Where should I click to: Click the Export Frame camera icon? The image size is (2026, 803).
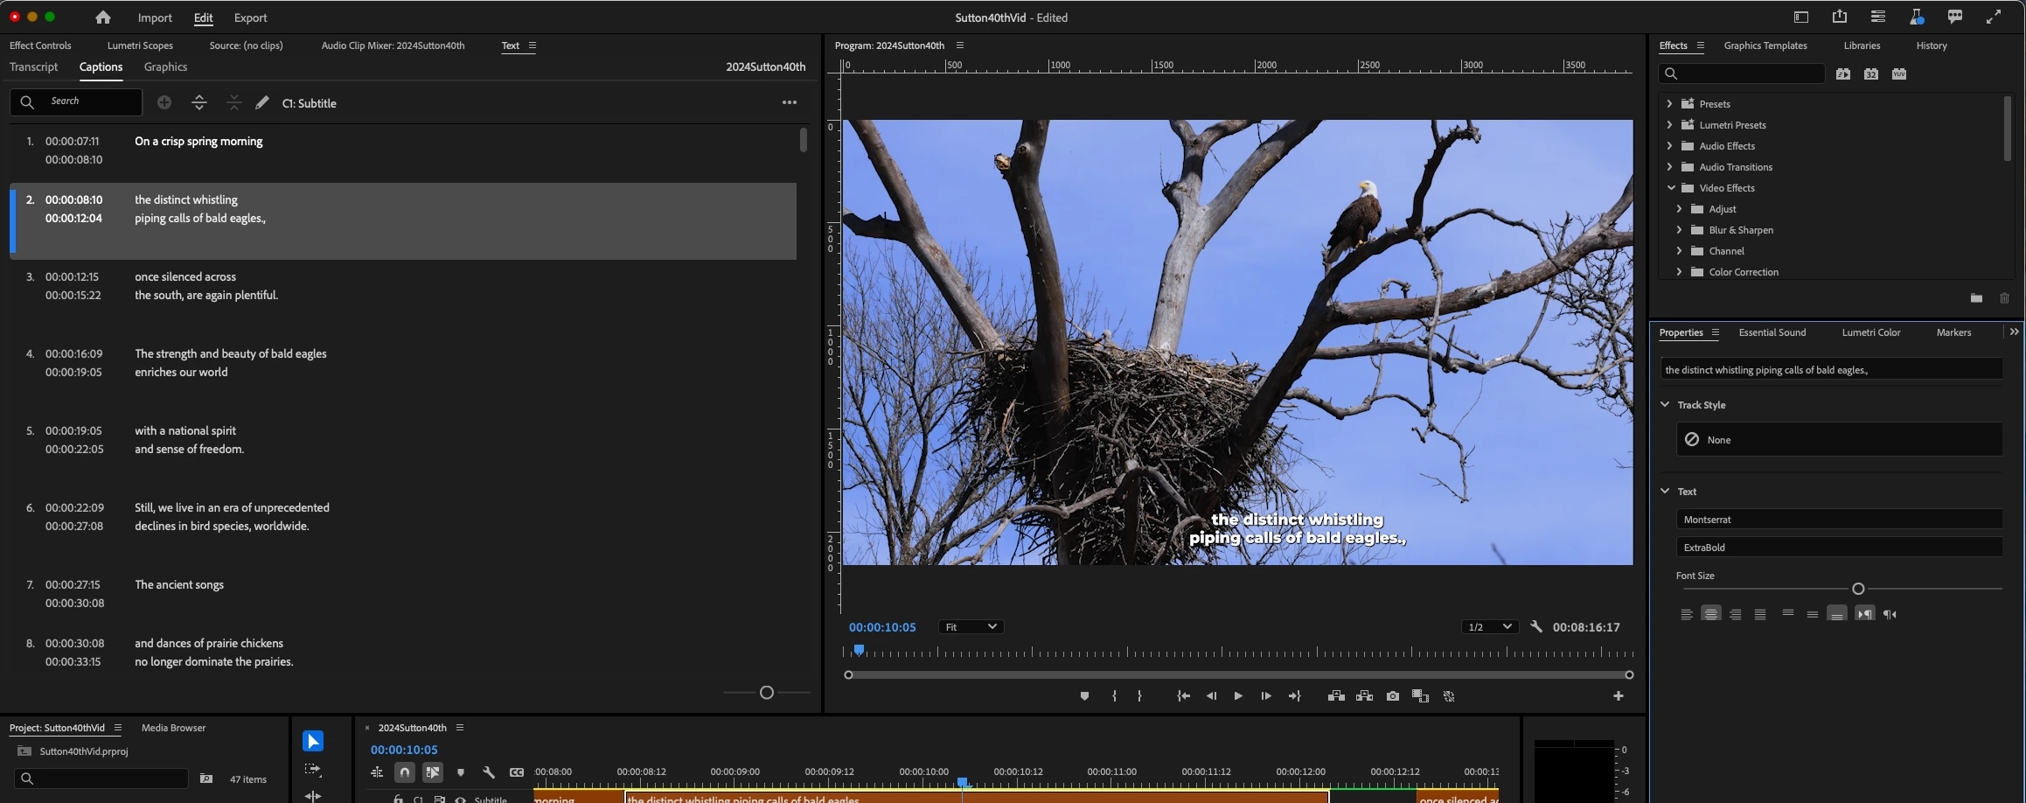pos(1393,696)
